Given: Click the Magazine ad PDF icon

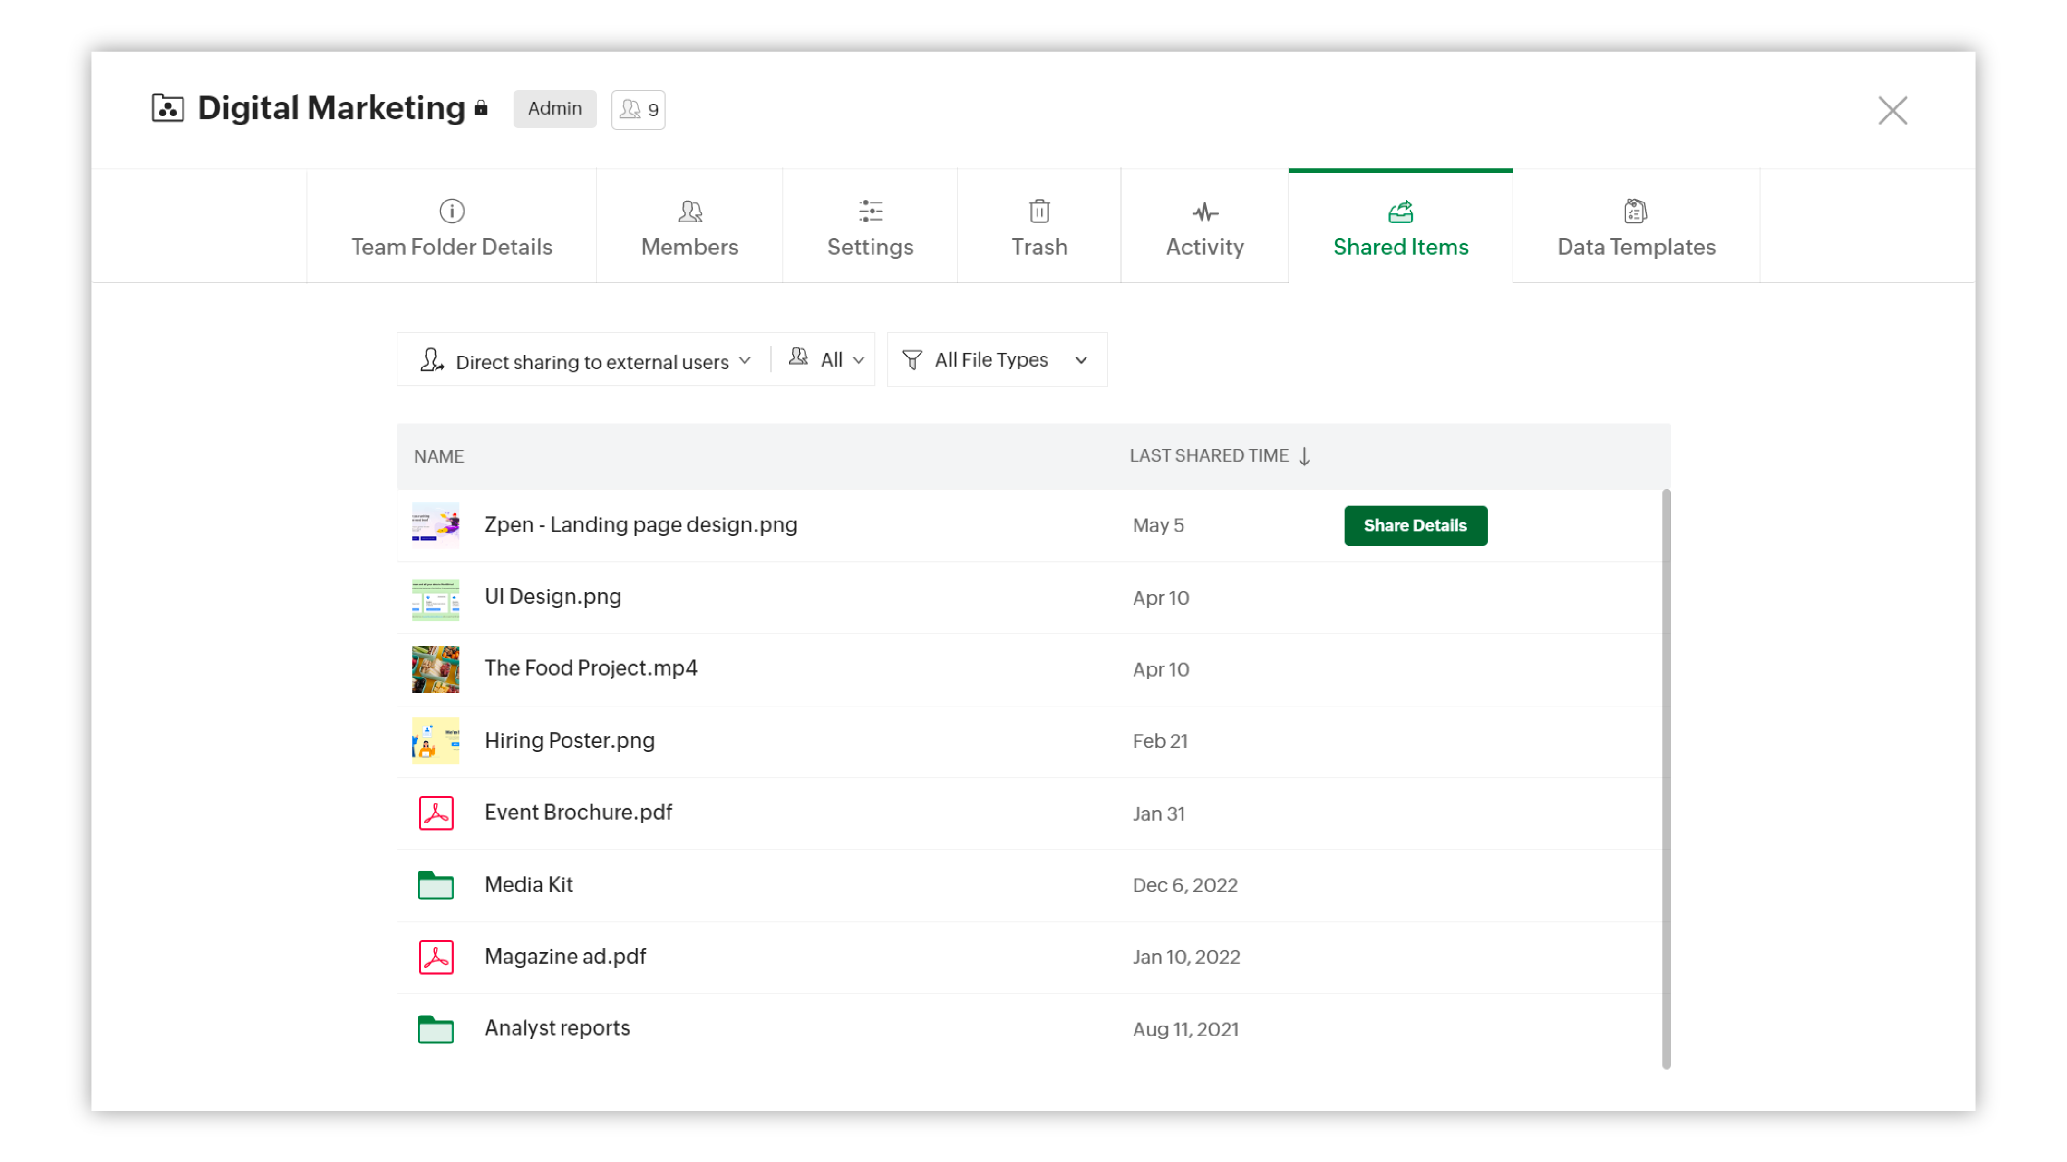Looking at the screenshot, I should pos(436,957).
